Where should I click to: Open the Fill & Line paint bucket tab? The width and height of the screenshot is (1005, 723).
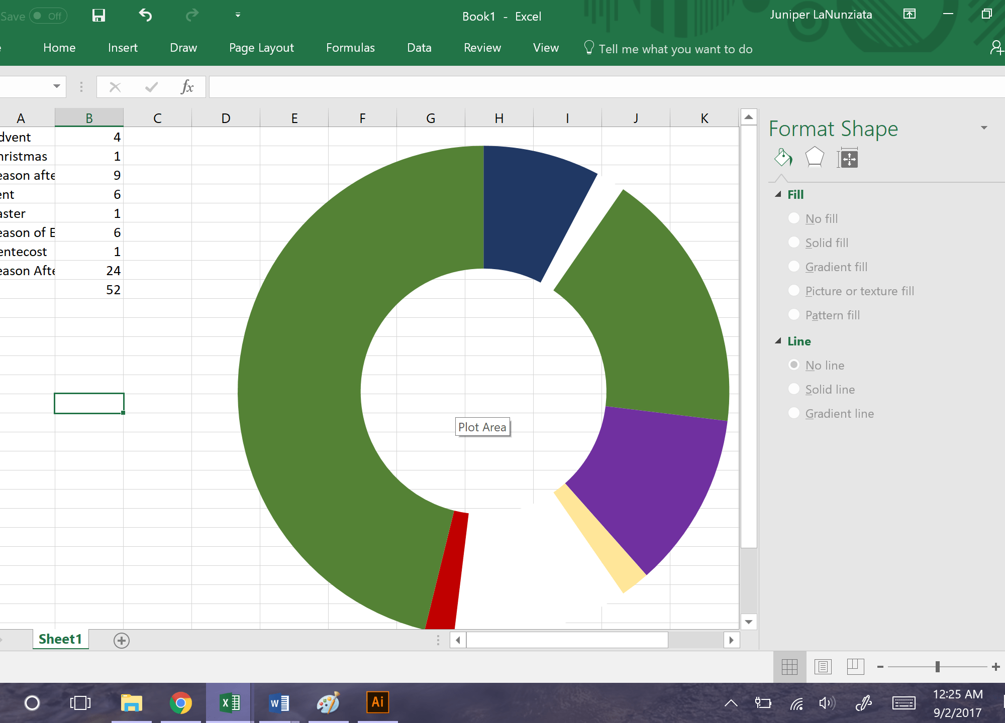[x=783, y=158]
